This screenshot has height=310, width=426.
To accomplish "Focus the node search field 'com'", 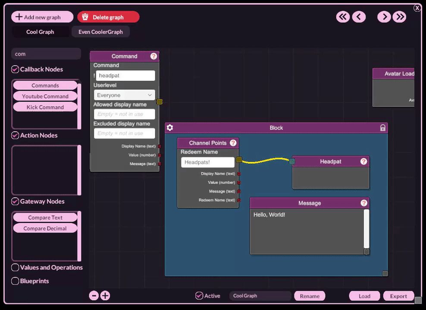I will 46,54.
